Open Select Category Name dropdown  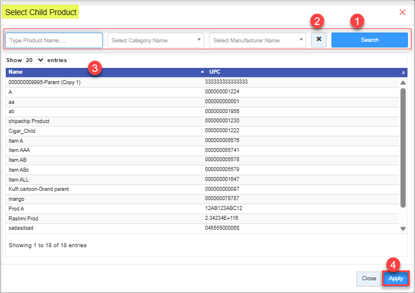[x=156, y=40]
